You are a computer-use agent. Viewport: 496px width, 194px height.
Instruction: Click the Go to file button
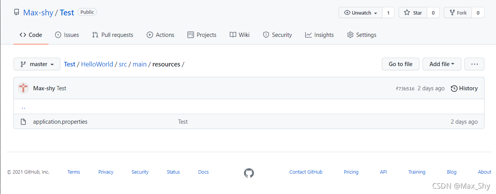click(x=401, y=64)
